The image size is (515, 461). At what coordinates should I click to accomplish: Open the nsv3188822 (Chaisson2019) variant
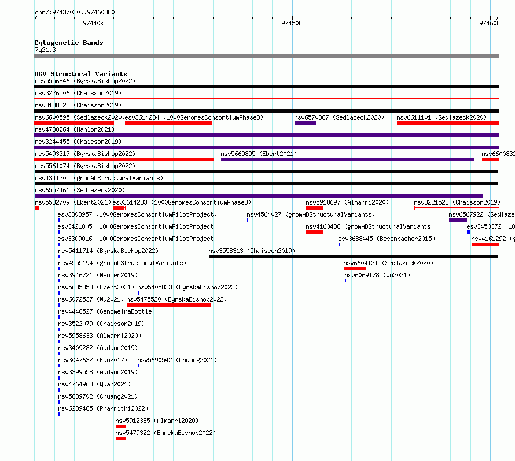[78, 105]
